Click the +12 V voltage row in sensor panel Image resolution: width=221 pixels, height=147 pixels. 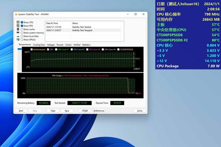[x=188, y=61]
